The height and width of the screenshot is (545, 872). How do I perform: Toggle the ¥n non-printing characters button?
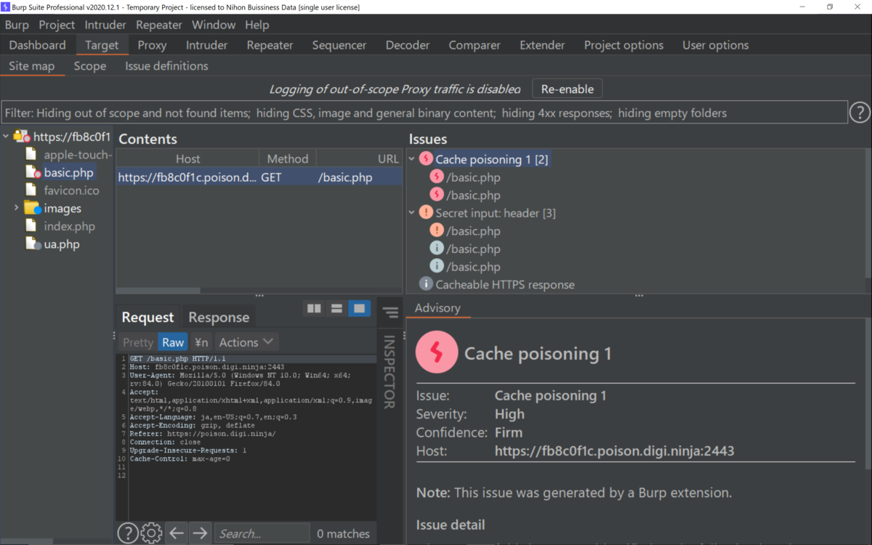(x=201, y=342)
